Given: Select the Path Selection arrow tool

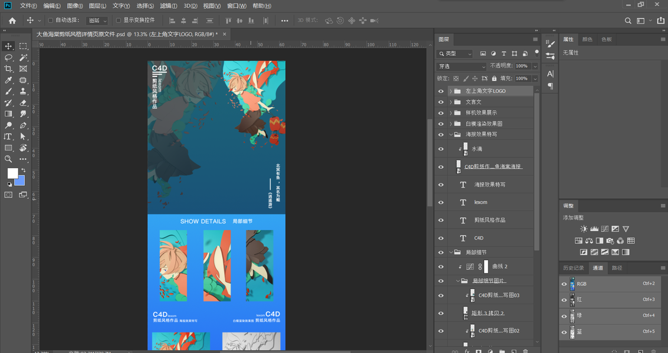Looking at the screenshot, I should (23, 136).
